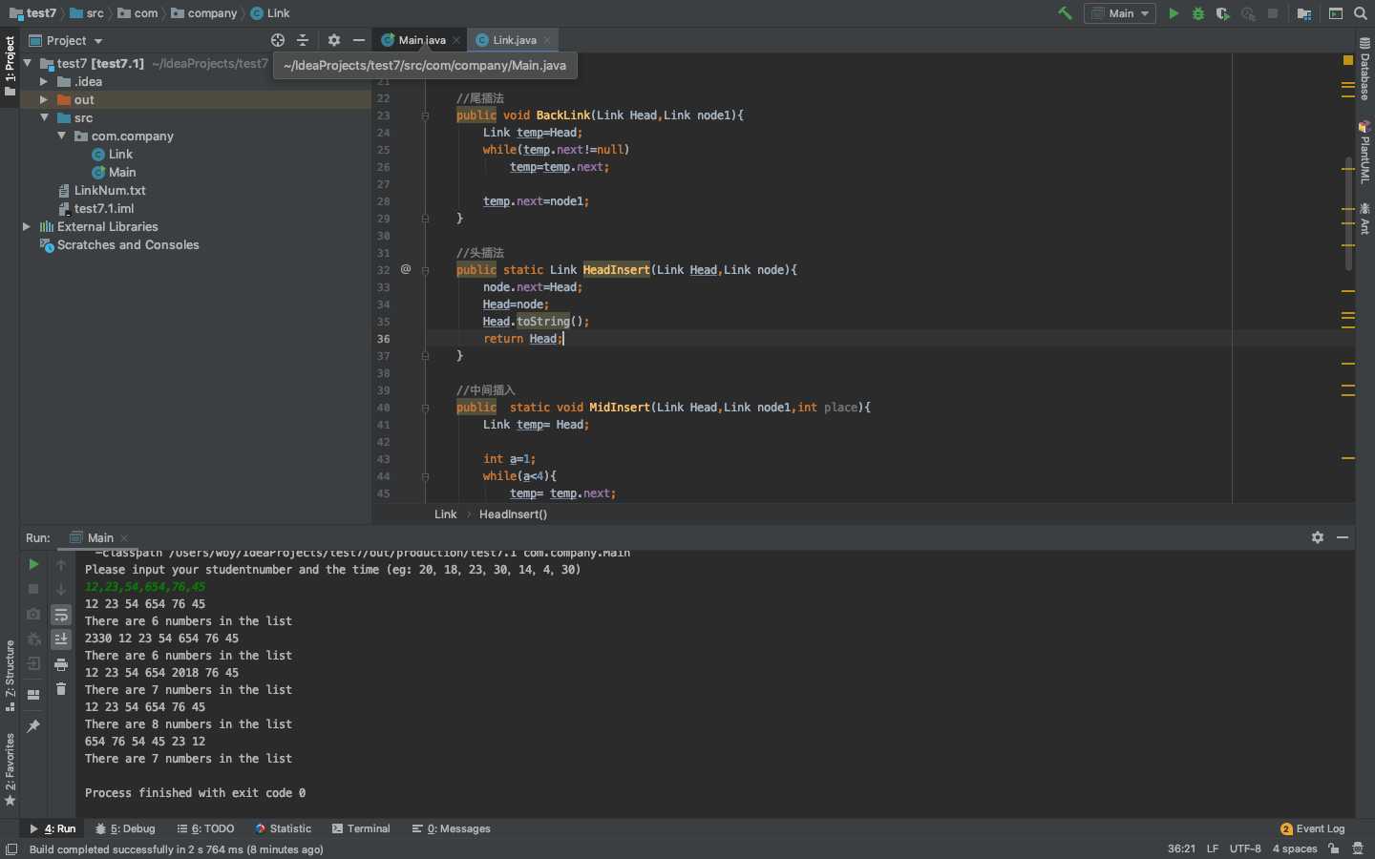Toggle the Z: Structure side panel
The width and height of the screenshot is (1375, 859).
coord(10,676)
